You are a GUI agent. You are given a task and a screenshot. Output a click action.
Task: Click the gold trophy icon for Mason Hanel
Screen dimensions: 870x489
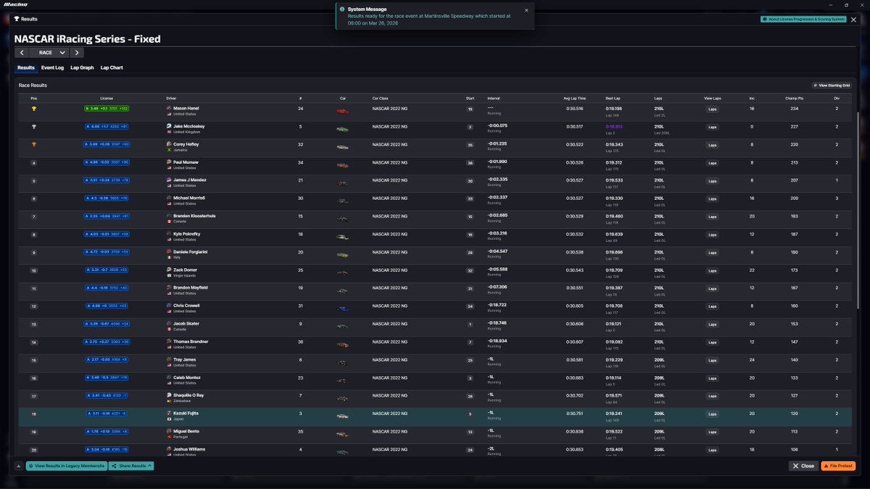(33, 109)
